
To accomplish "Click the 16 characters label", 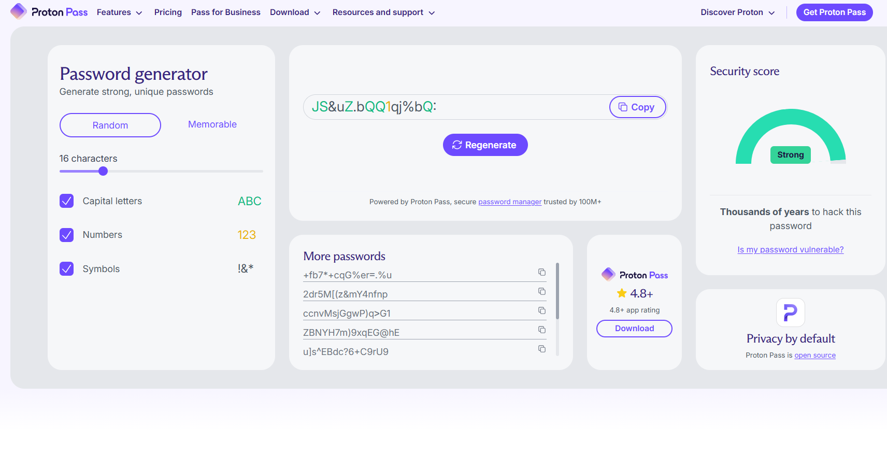I will 88,159.
